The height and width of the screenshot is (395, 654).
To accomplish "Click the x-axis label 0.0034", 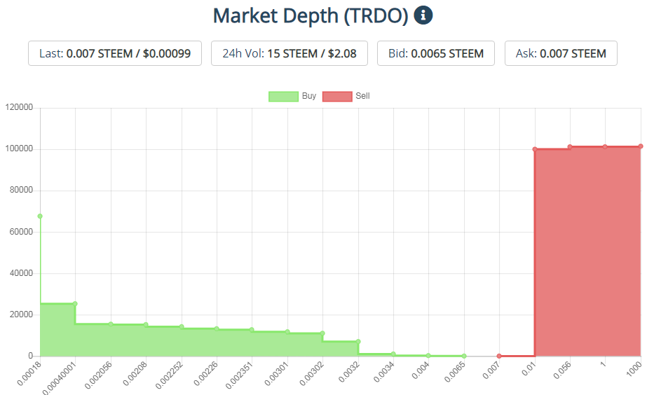I will [x=383, y=372].
